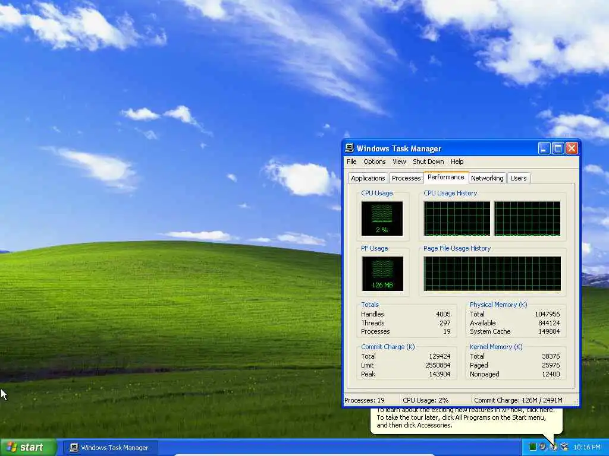Switch to the Processes tab

pos(406,178)
